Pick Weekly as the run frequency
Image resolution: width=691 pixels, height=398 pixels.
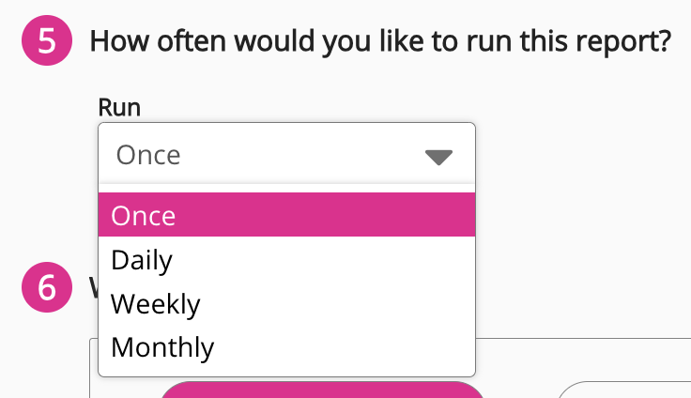(x=156, y=304)
